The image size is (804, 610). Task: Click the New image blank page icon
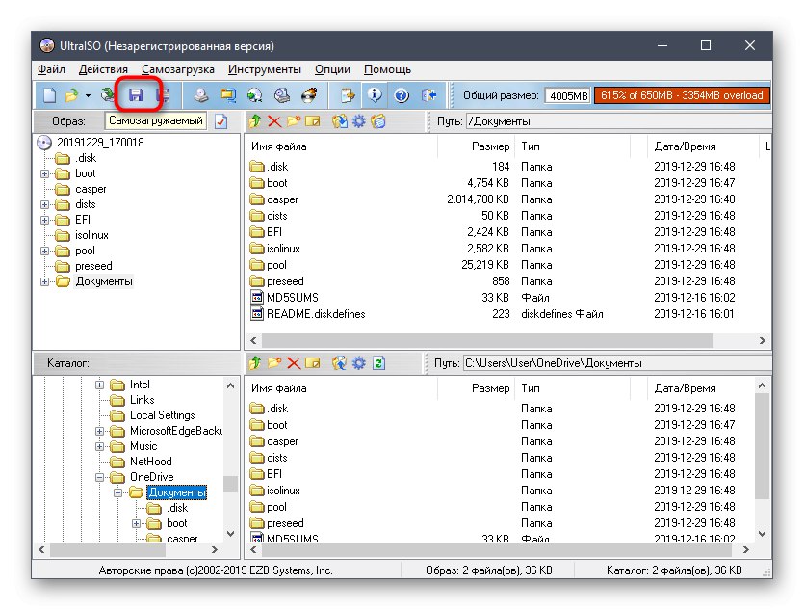click(x=49, y=95)
